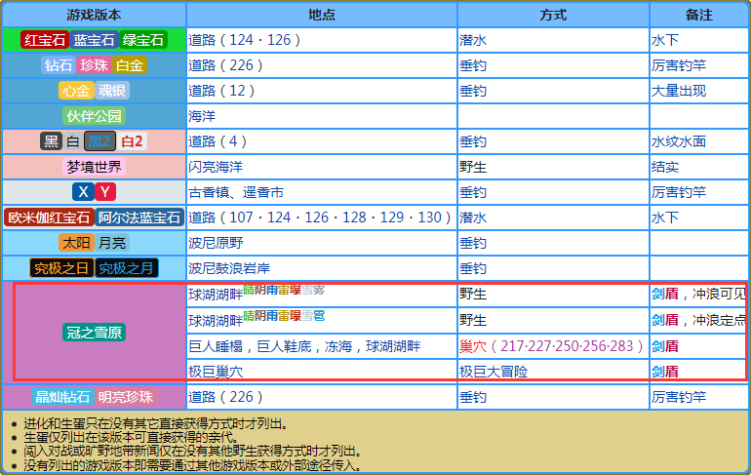The image size is (751, 475).
Task: Click the 古香镇 location link
Action: pyautogui.click(x=209, y=192)
